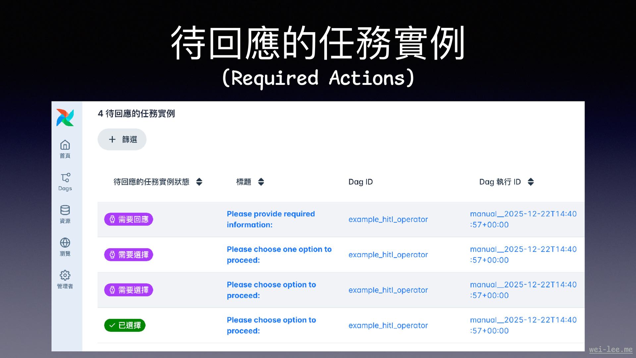636x358 pixels.
Task: Sort by 待回應的任務實例狀態 column arrows
Action: click(x=199, y=182)
